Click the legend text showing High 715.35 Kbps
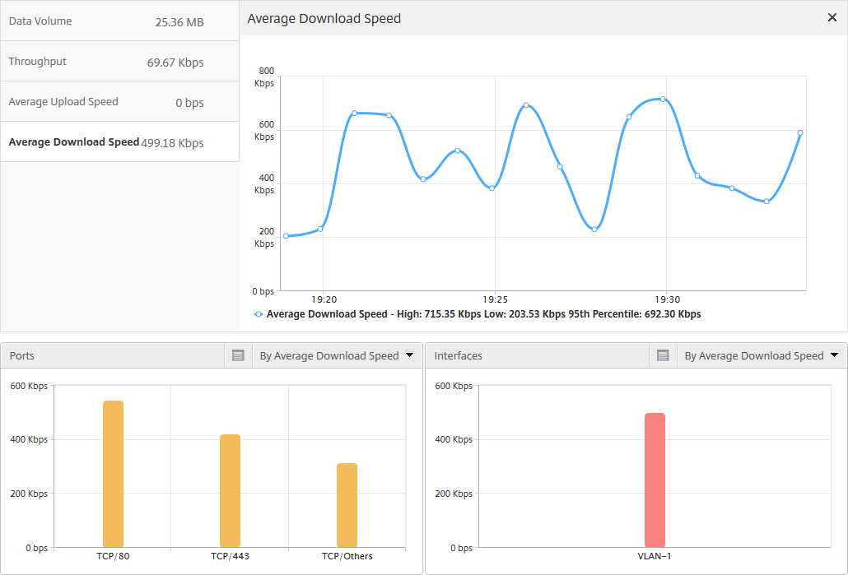 pyautogui.click(x=483, y=314)
